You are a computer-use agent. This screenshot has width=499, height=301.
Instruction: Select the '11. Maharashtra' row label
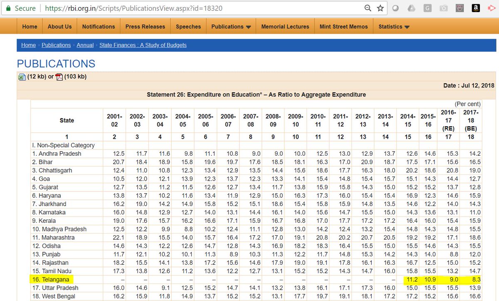point(53,238)
